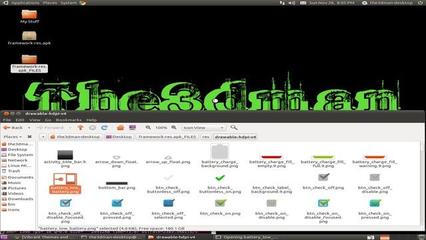426x240 pixels.
Task: Open Network in Places sidebar
Action: [15, 160]
